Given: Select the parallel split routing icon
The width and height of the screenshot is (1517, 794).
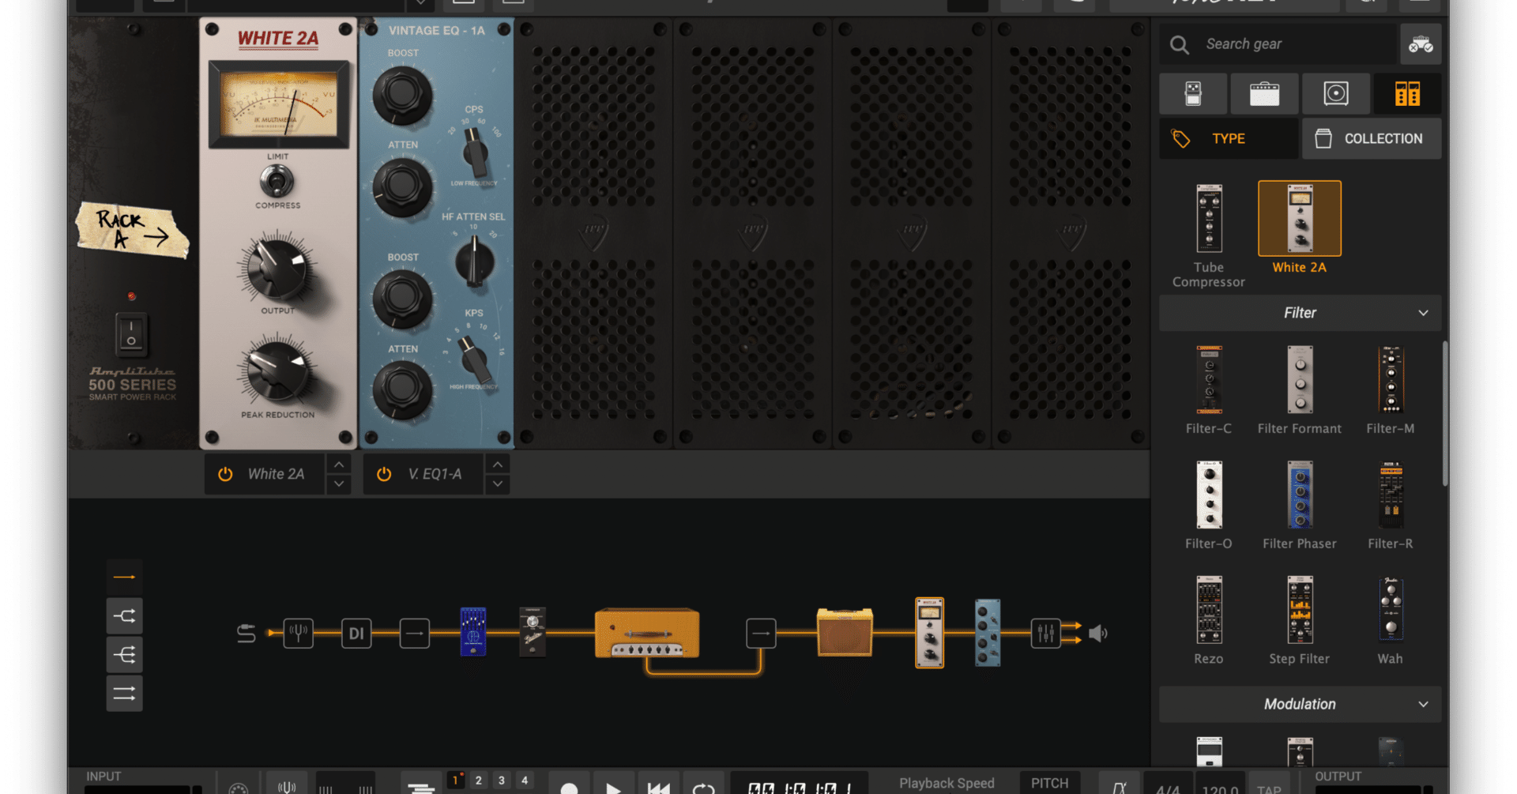Looking at the screenshot, I should pyautogui.click(x=124, y=615).
